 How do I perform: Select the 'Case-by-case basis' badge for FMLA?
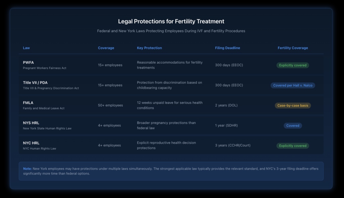pos(292,105)
